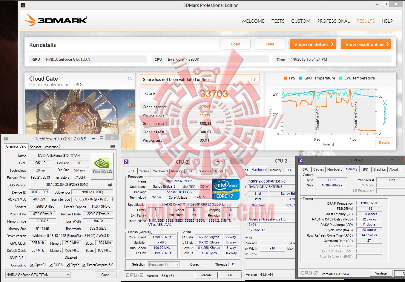Open Mainboard tab in left CPU-Z window
This screenshot has height=282, width=405.
[x=160, y=171]
